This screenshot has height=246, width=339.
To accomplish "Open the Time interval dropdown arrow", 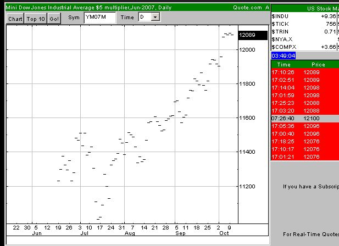I will [x=155, y=17].
